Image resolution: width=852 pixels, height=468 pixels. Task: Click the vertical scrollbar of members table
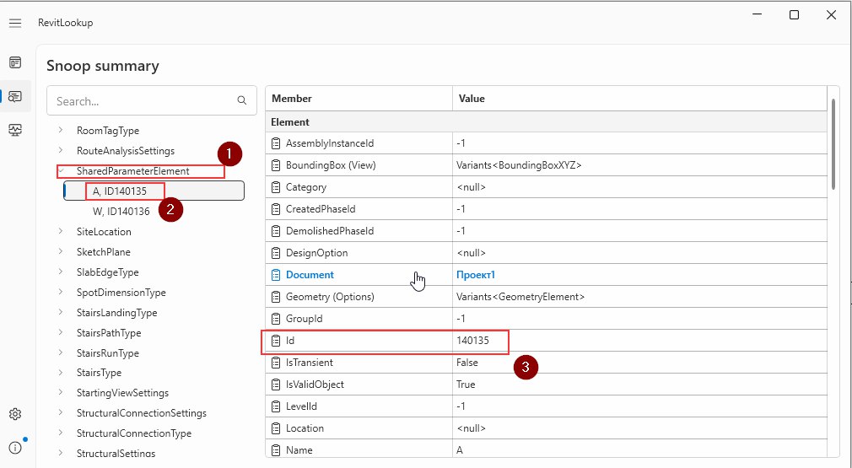(834, 144)
